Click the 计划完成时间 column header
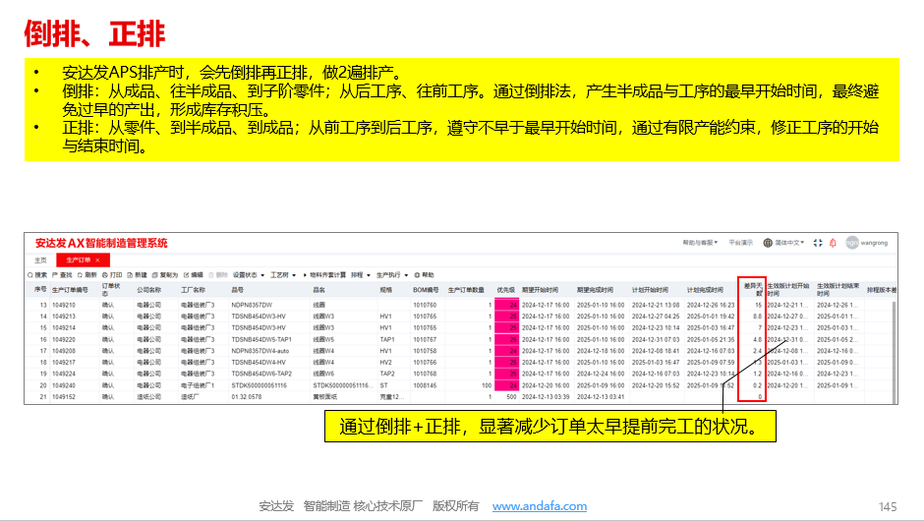924x521 pixels. point(705,290)
